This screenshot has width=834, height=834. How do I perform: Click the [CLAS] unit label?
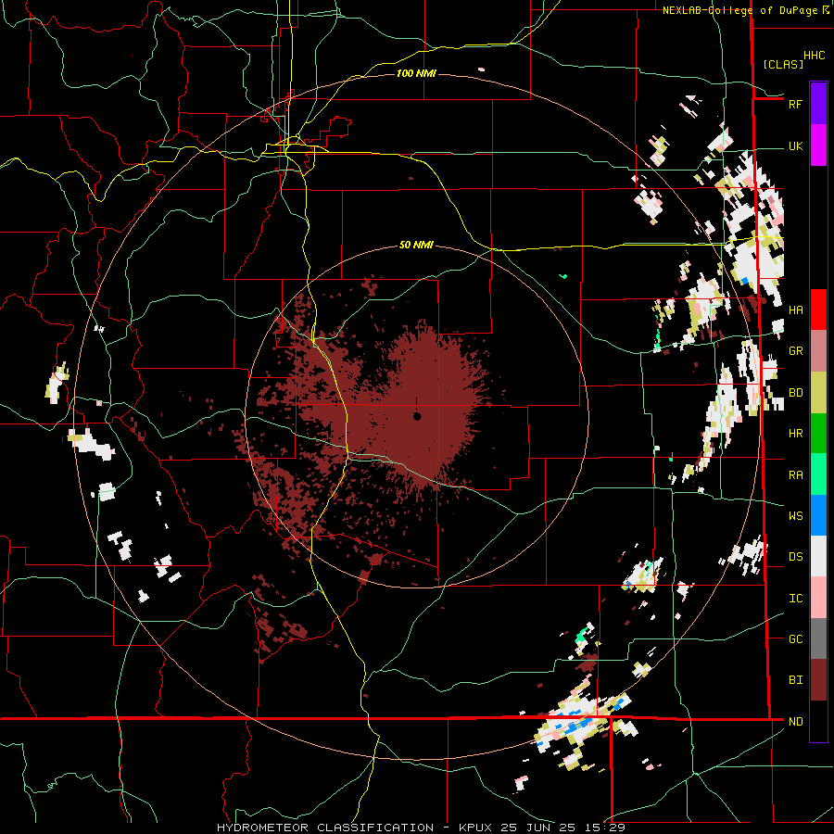point(783,64)
